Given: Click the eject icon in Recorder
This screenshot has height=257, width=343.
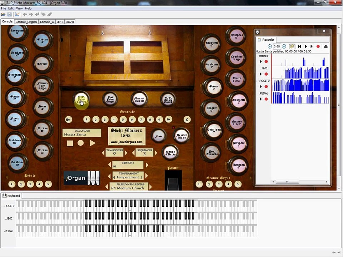Looking at the screenshot, I should click(x=326, y=46).
